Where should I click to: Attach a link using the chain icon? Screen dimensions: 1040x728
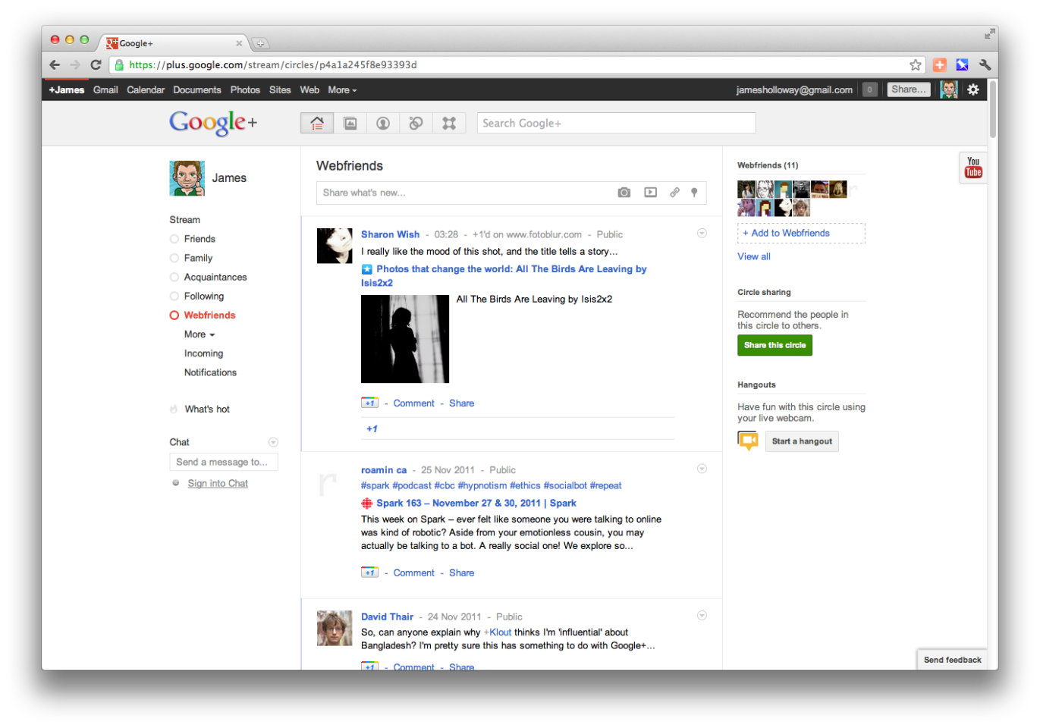click(674, 193)
